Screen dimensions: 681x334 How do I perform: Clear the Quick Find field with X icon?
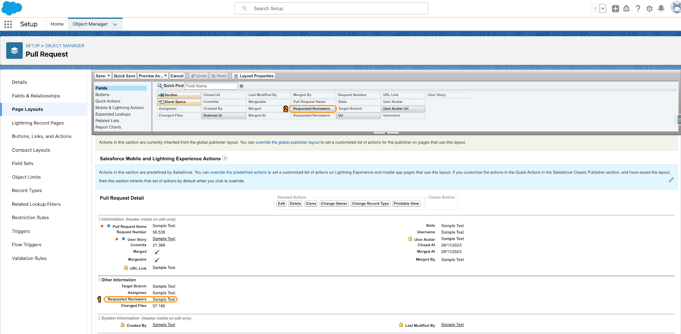coord(241,86)
